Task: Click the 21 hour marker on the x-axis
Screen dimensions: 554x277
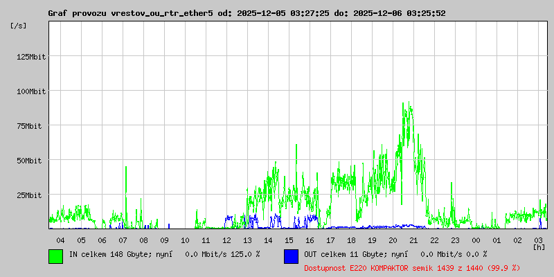Action: tap(413, 240)
